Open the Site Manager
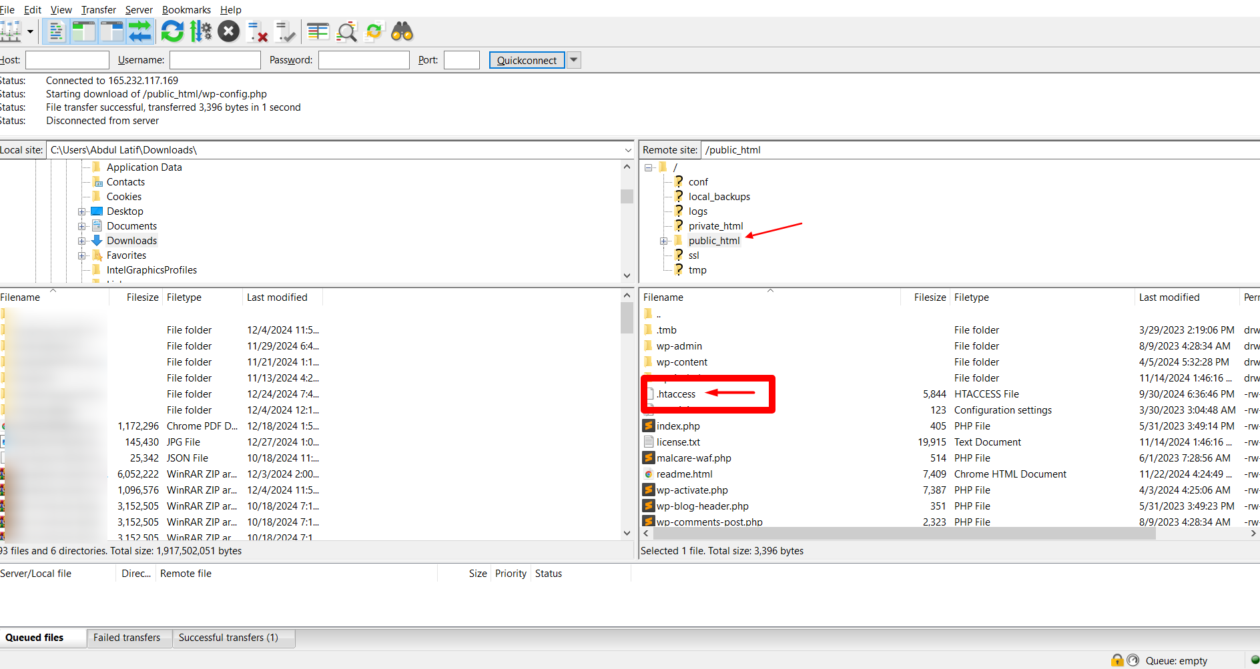 (x=11, y=31)
